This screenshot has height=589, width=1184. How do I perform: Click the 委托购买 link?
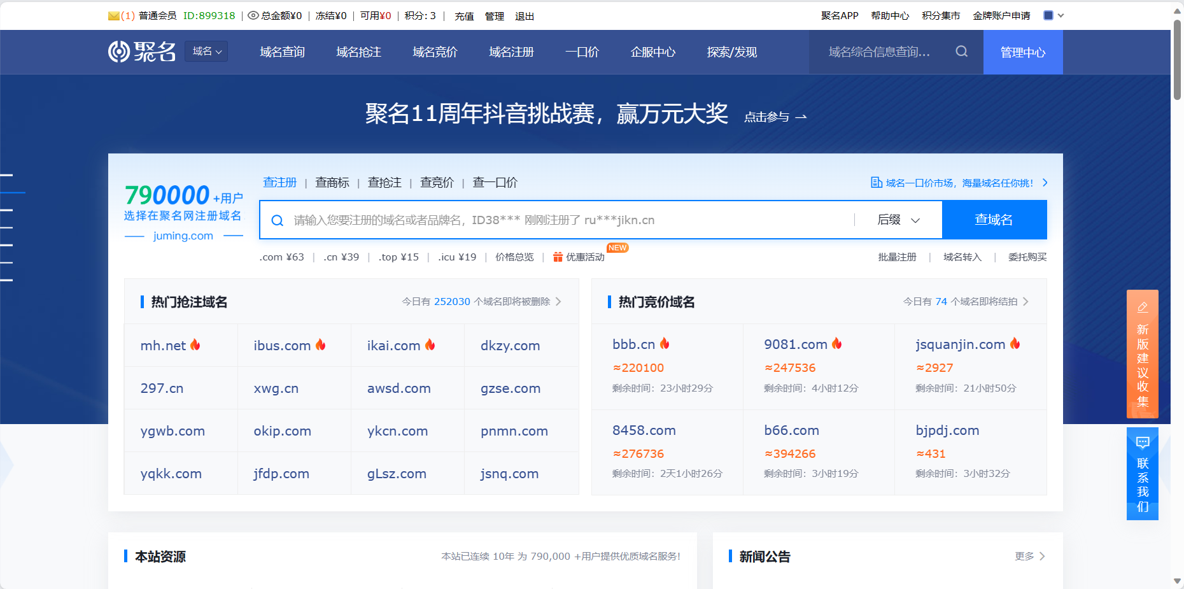(1027, 257)
